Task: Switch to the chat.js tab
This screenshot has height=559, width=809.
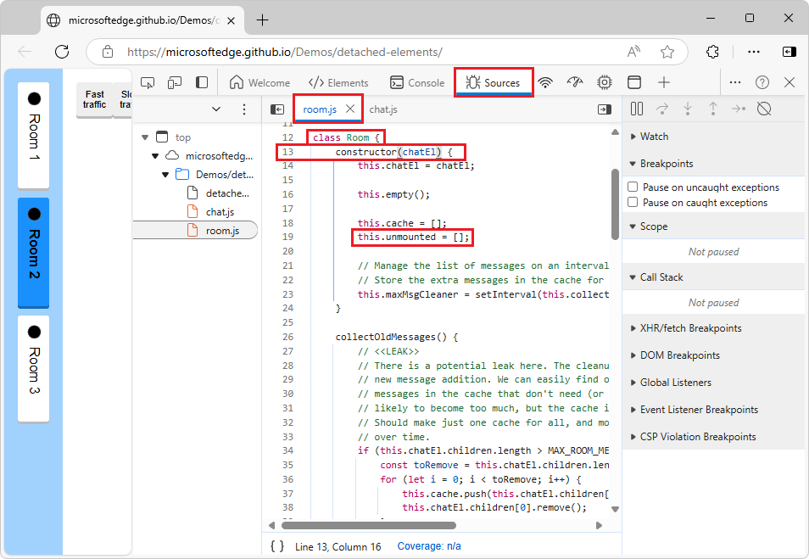Action: click(382, 109)
